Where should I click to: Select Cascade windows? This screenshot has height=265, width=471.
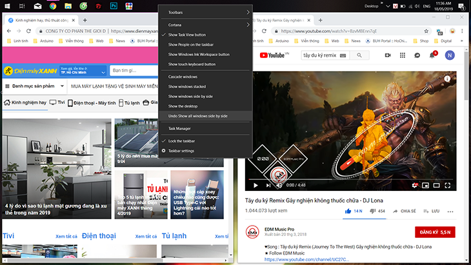pos(206,77)
